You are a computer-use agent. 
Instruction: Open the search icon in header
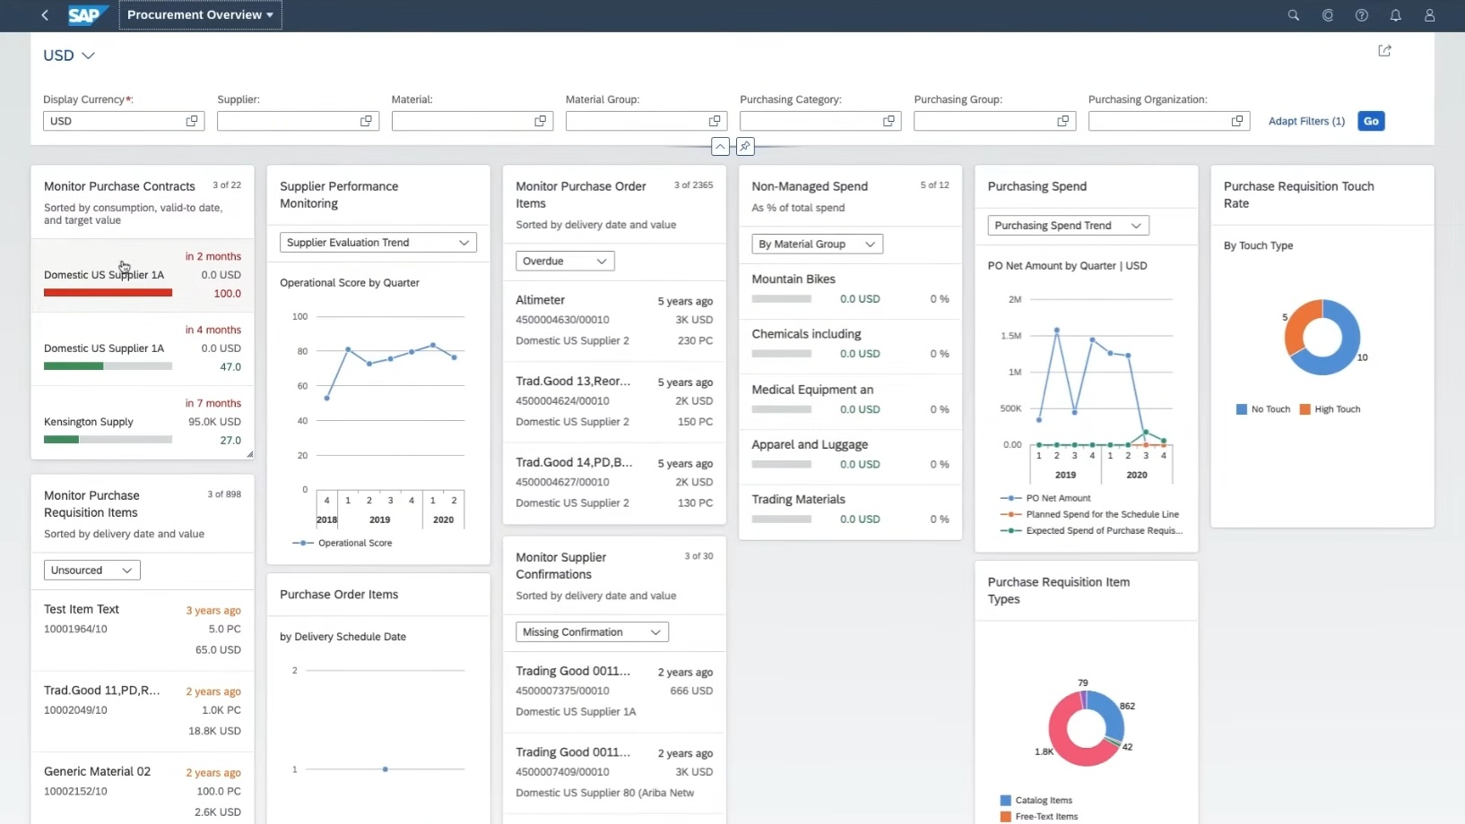pos(1293,15)
